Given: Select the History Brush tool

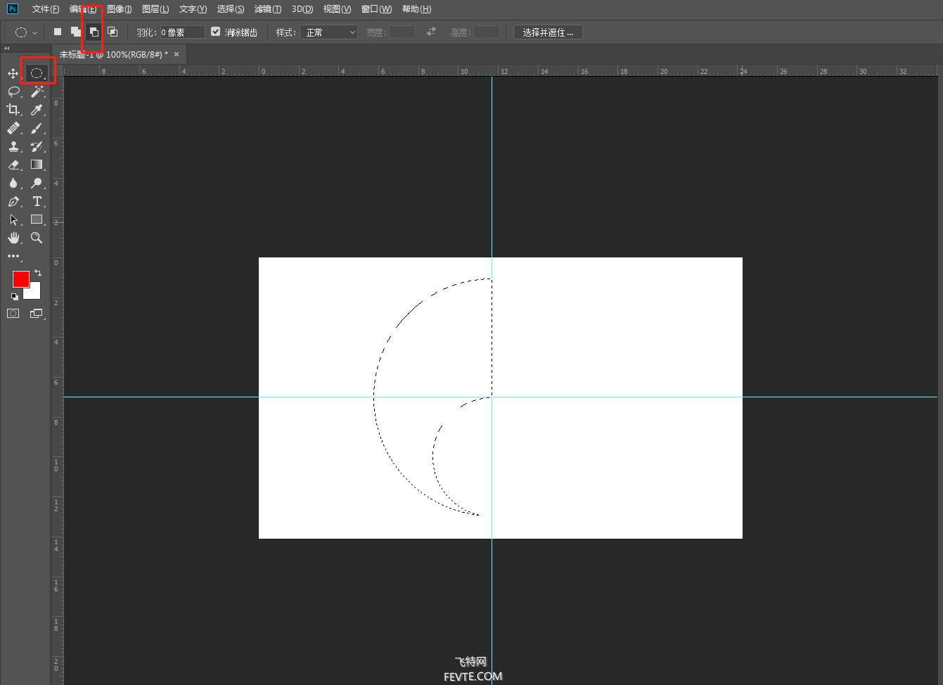Looking at the screenshot, I should tap(37, 146).
